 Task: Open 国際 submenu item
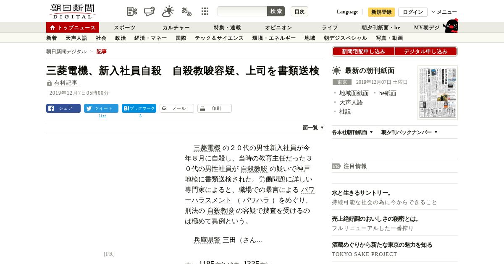coord(181,38)
